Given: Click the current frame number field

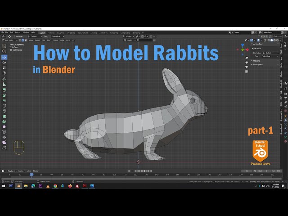Looking at the screenshot, I should click(x=247, y=171).
